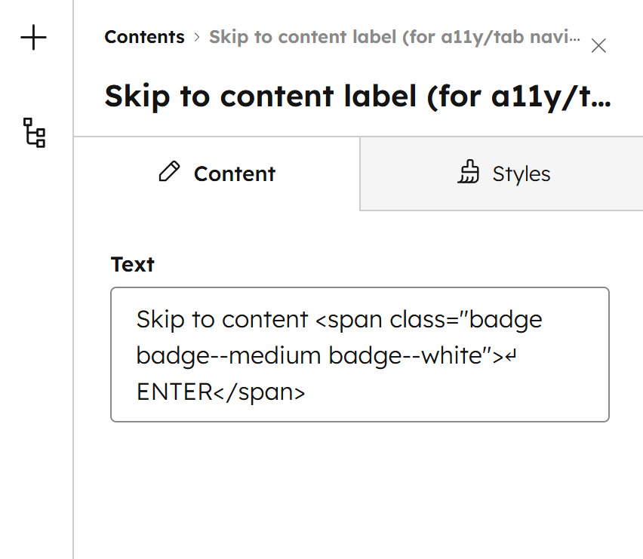Viewport: 643px width, 559px height.
Task: Open the Contents breadcrumb link
Action: [144, 36]
